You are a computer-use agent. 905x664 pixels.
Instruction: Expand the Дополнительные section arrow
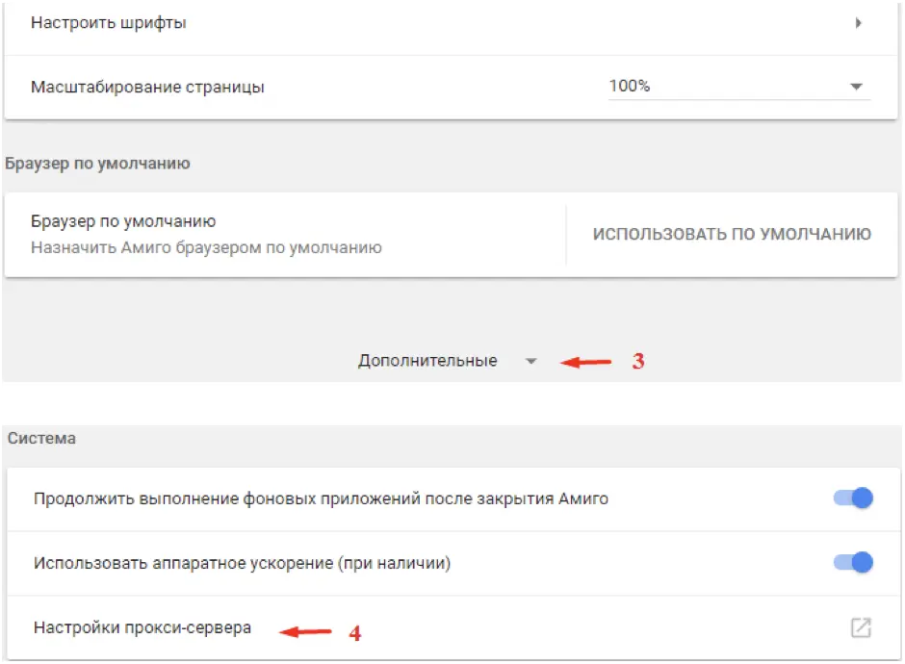tap(530, 362)
